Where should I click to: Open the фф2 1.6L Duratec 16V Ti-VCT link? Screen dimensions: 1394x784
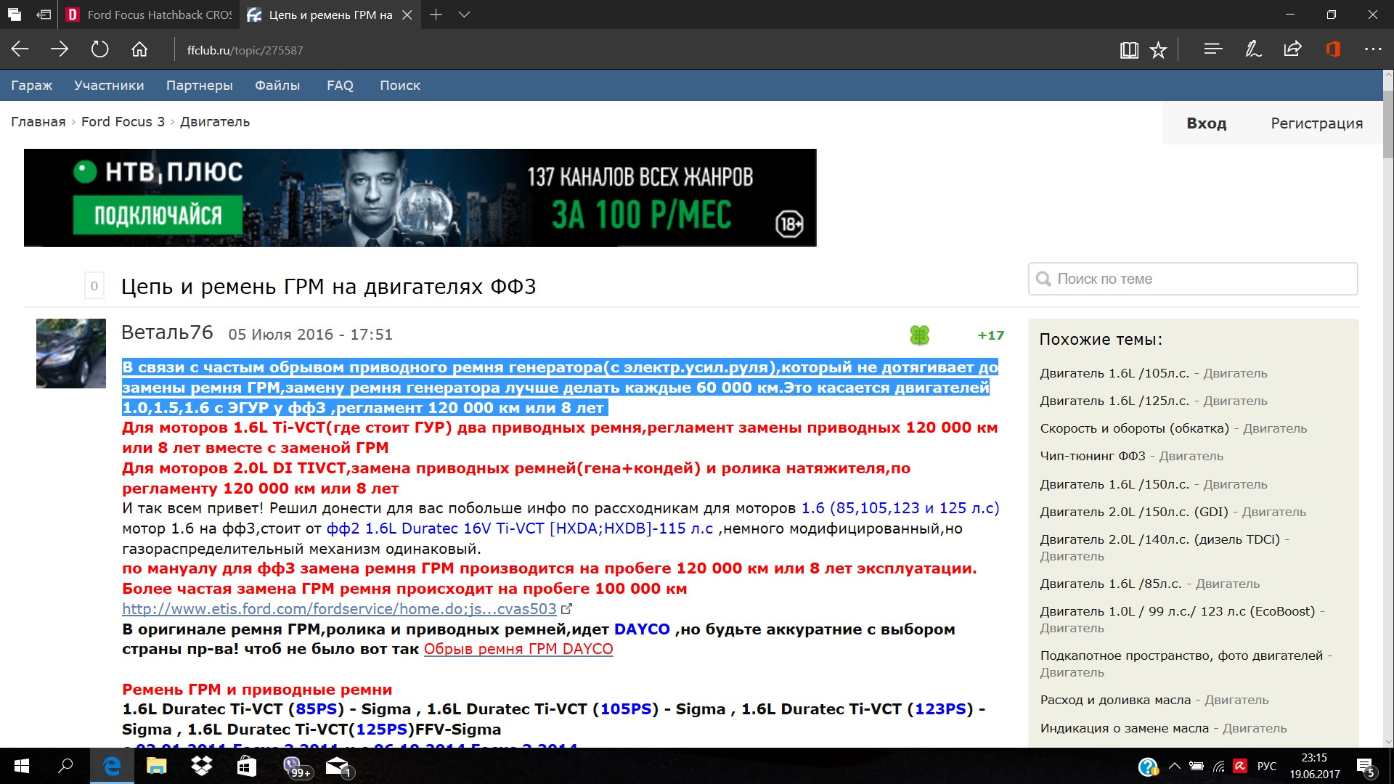pos(520,528)
